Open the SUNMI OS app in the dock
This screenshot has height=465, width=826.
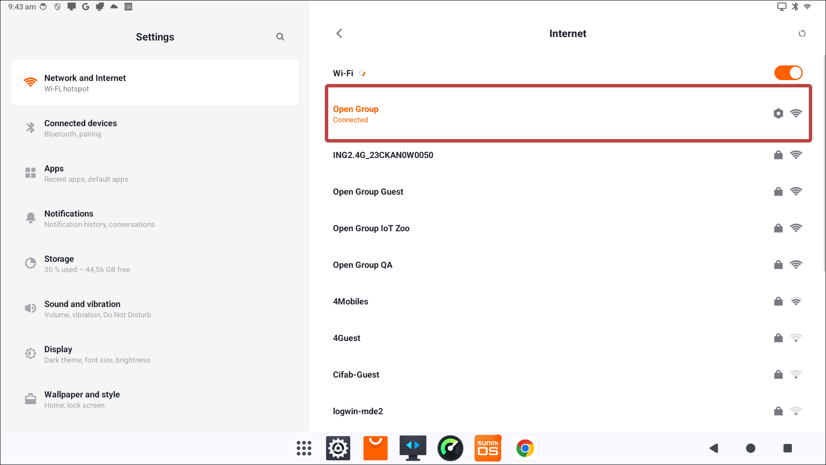tap(487, 448)
